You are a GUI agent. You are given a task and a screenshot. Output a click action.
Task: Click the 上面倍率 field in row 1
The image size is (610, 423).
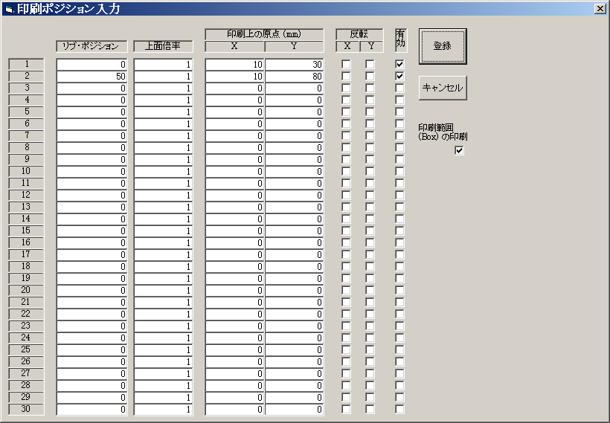point(163,65)
